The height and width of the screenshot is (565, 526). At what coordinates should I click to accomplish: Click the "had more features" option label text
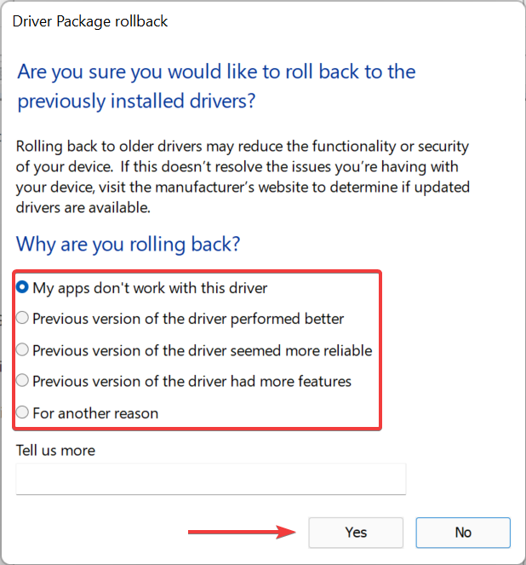(x=192, y=381)
